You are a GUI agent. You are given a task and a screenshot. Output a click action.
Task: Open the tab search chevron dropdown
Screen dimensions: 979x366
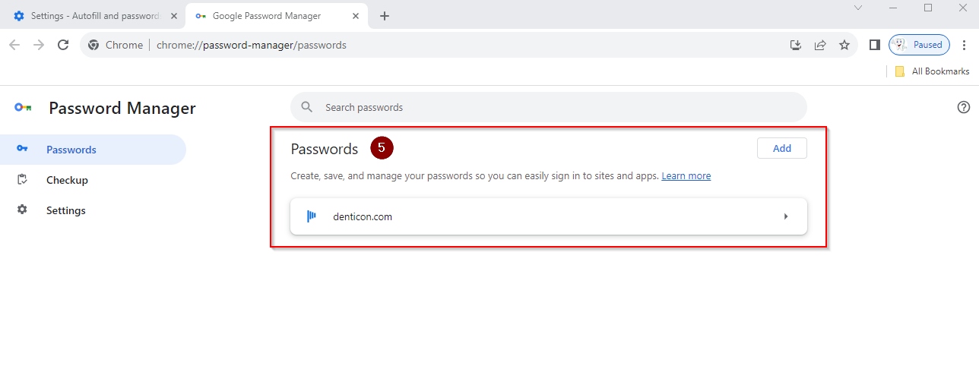tap(858, 8)
